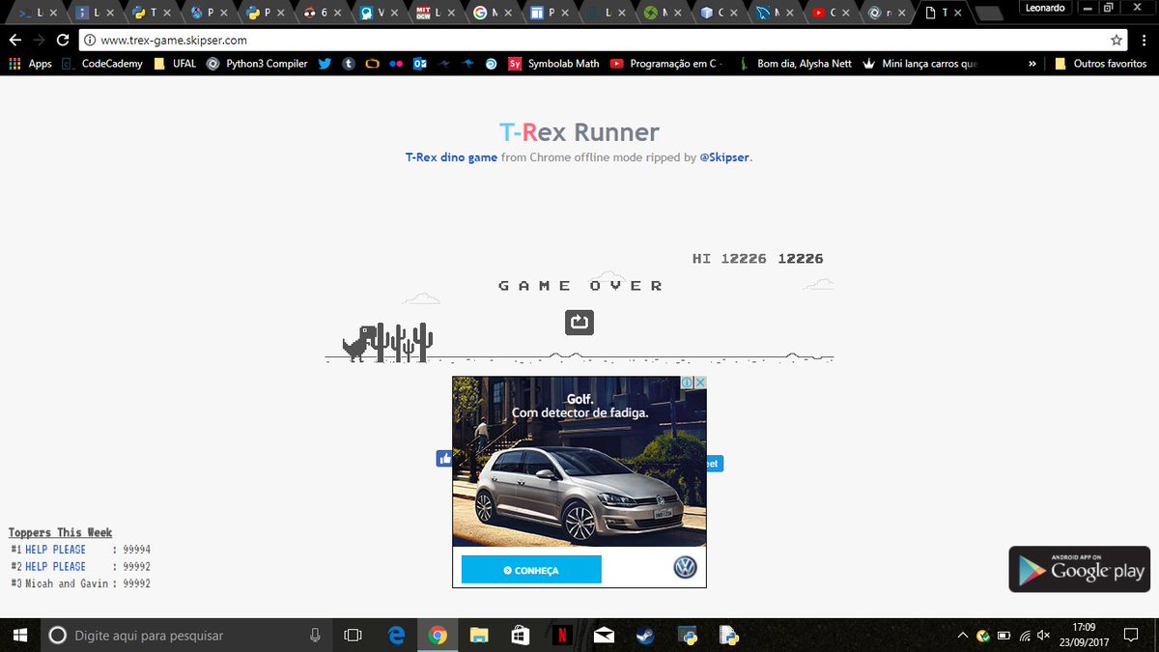
Task: Open the Python3 Compiler bookmark
Action: [258, 64]
